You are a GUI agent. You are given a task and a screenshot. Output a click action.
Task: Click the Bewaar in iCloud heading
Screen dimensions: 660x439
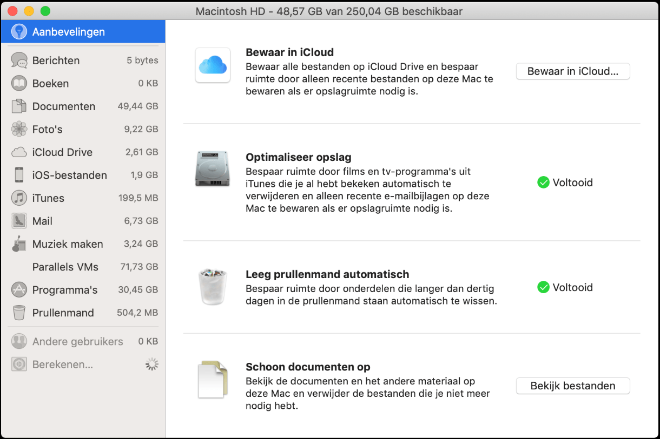point(289,52)
